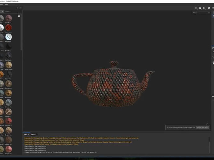214x160 pixels.
Task: Click the Create paint layer button
Action: (x=203, y=128)
